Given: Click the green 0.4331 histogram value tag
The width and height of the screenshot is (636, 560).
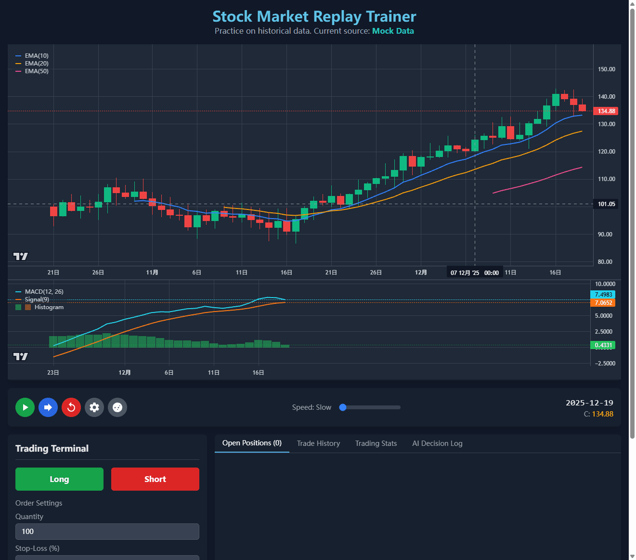Looking at the screenshot, I should pos(603,345).
